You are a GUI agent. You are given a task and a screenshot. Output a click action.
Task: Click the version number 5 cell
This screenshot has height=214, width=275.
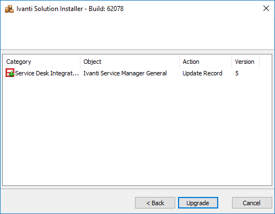click(237, 73)
